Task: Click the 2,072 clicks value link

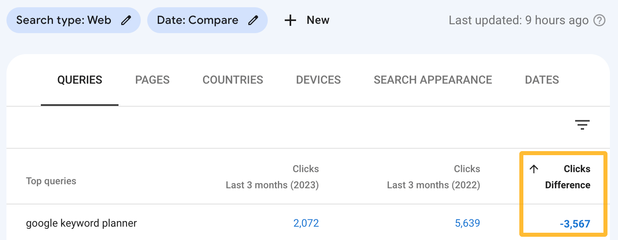Action: [306, 223]
